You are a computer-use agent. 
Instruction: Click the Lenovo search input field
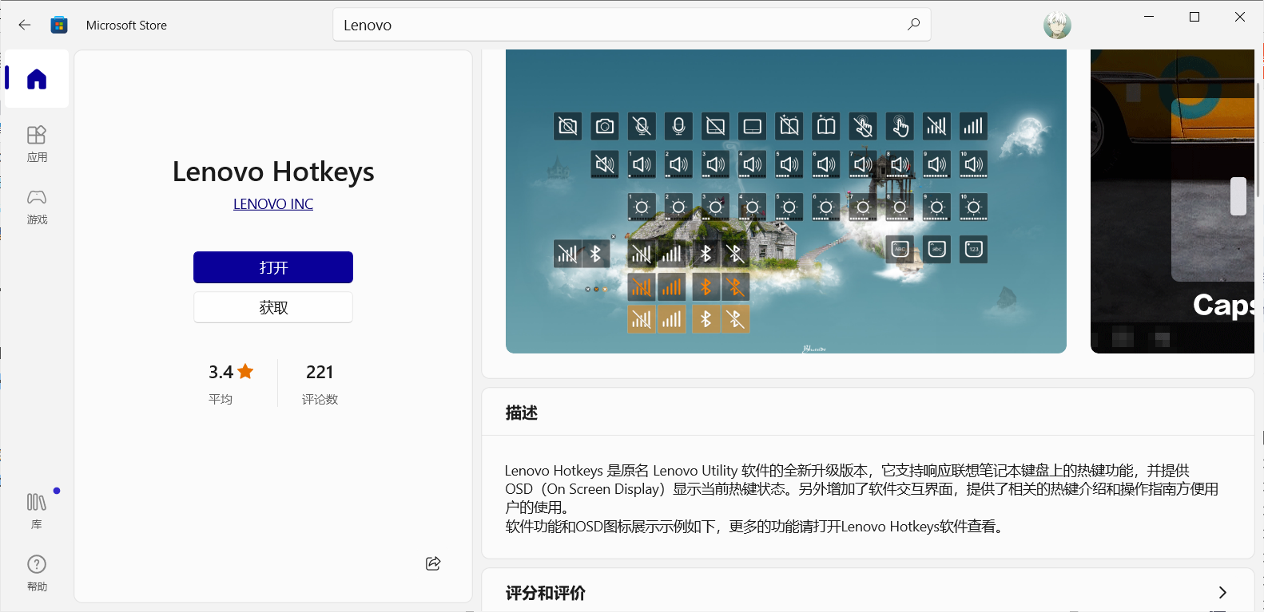(631, 25)
